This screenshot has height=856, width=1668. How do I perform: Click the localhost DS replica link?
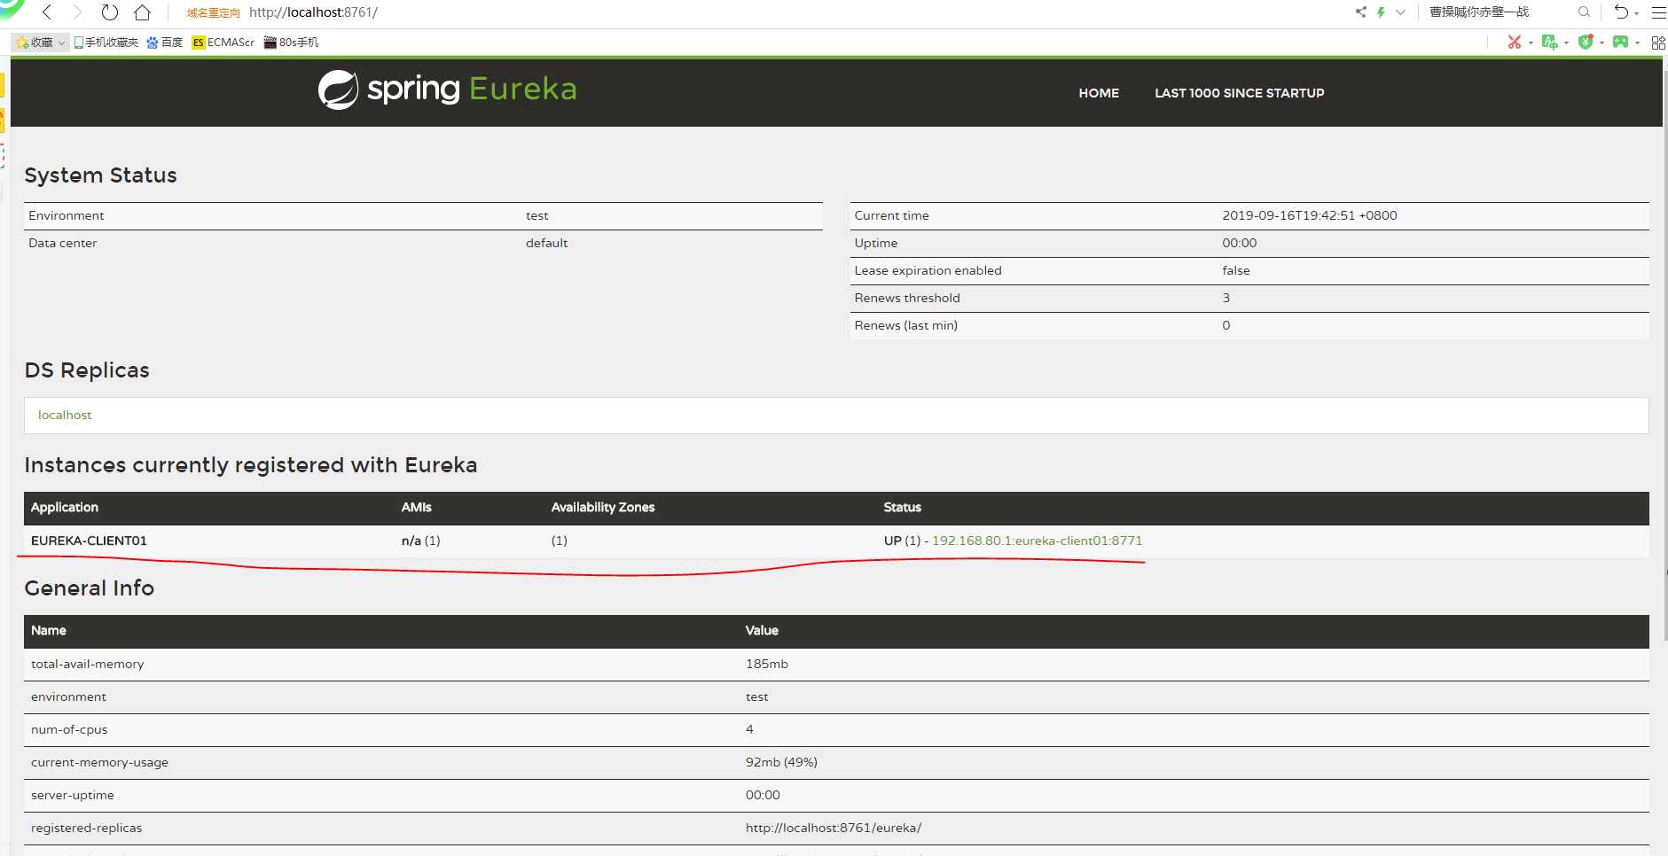click(65, 415)
